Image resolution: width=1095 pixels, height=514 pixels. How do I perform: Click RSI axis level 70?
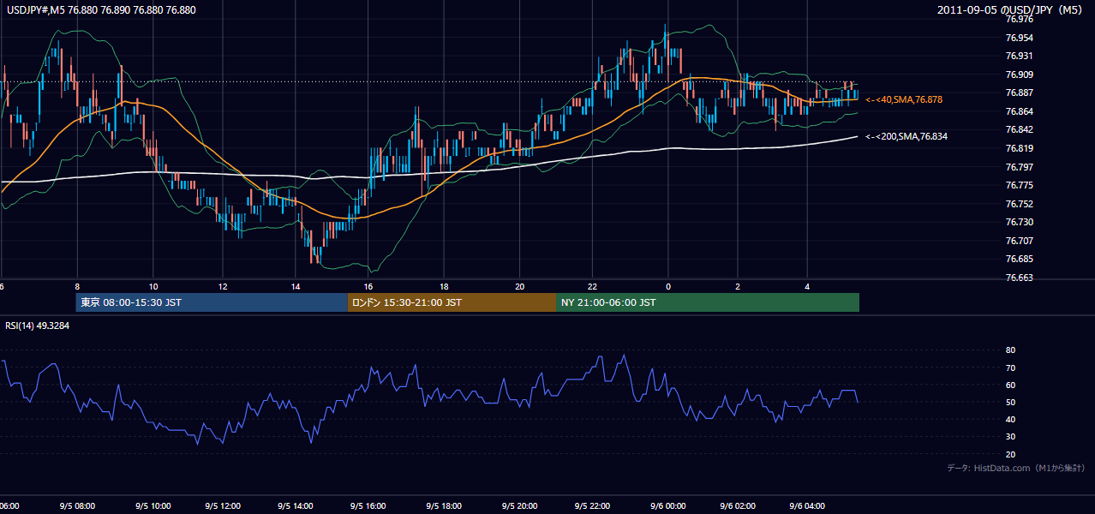pyautogui.click(x=1010, y=368)
